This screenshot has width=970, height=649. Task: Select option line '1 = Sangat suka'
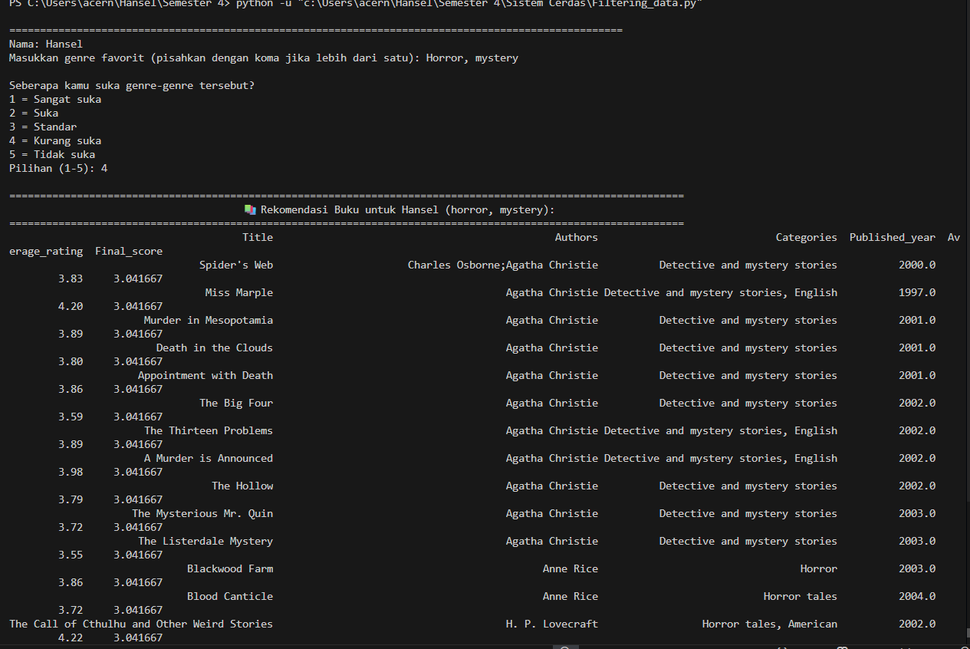click(x=55, y=99)
